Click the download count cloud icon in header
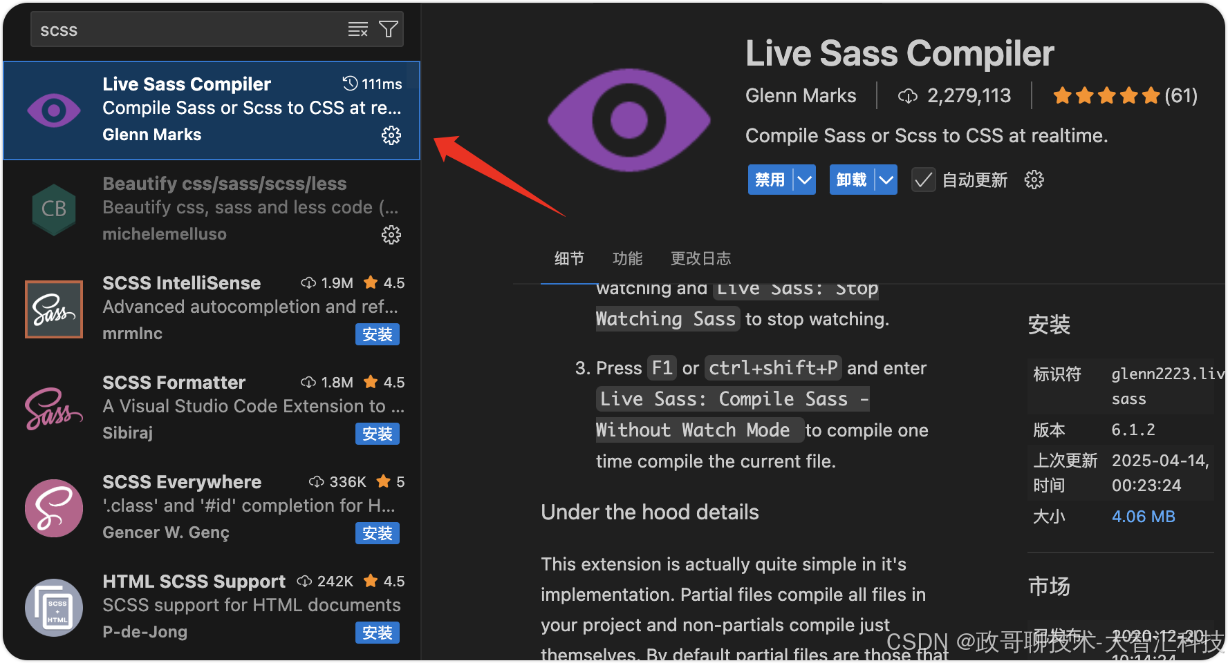Image resolution: width=1228 pixels, height=663 pixels. tap(907, 96)
